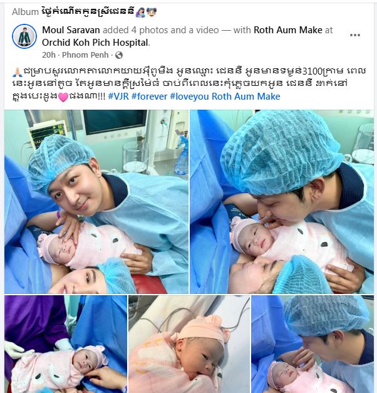Screen dimensions: 377x393
Task: Open the Khmer album title link
Action: pos(88,12)
